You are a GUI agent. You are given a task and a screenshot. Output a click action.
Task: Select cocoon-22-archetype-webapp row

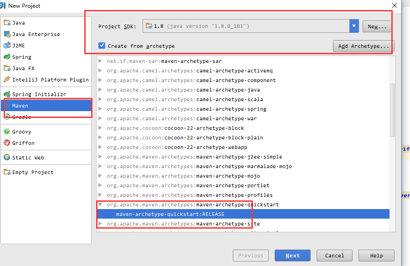[x=243, y=147]
